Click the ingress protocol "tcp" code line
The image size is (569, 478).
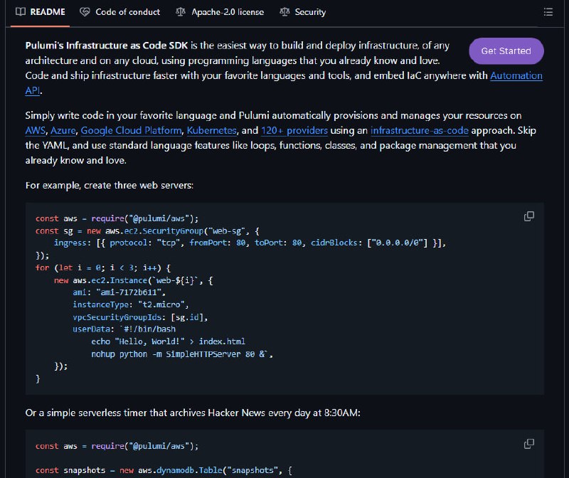pos(250,243)
